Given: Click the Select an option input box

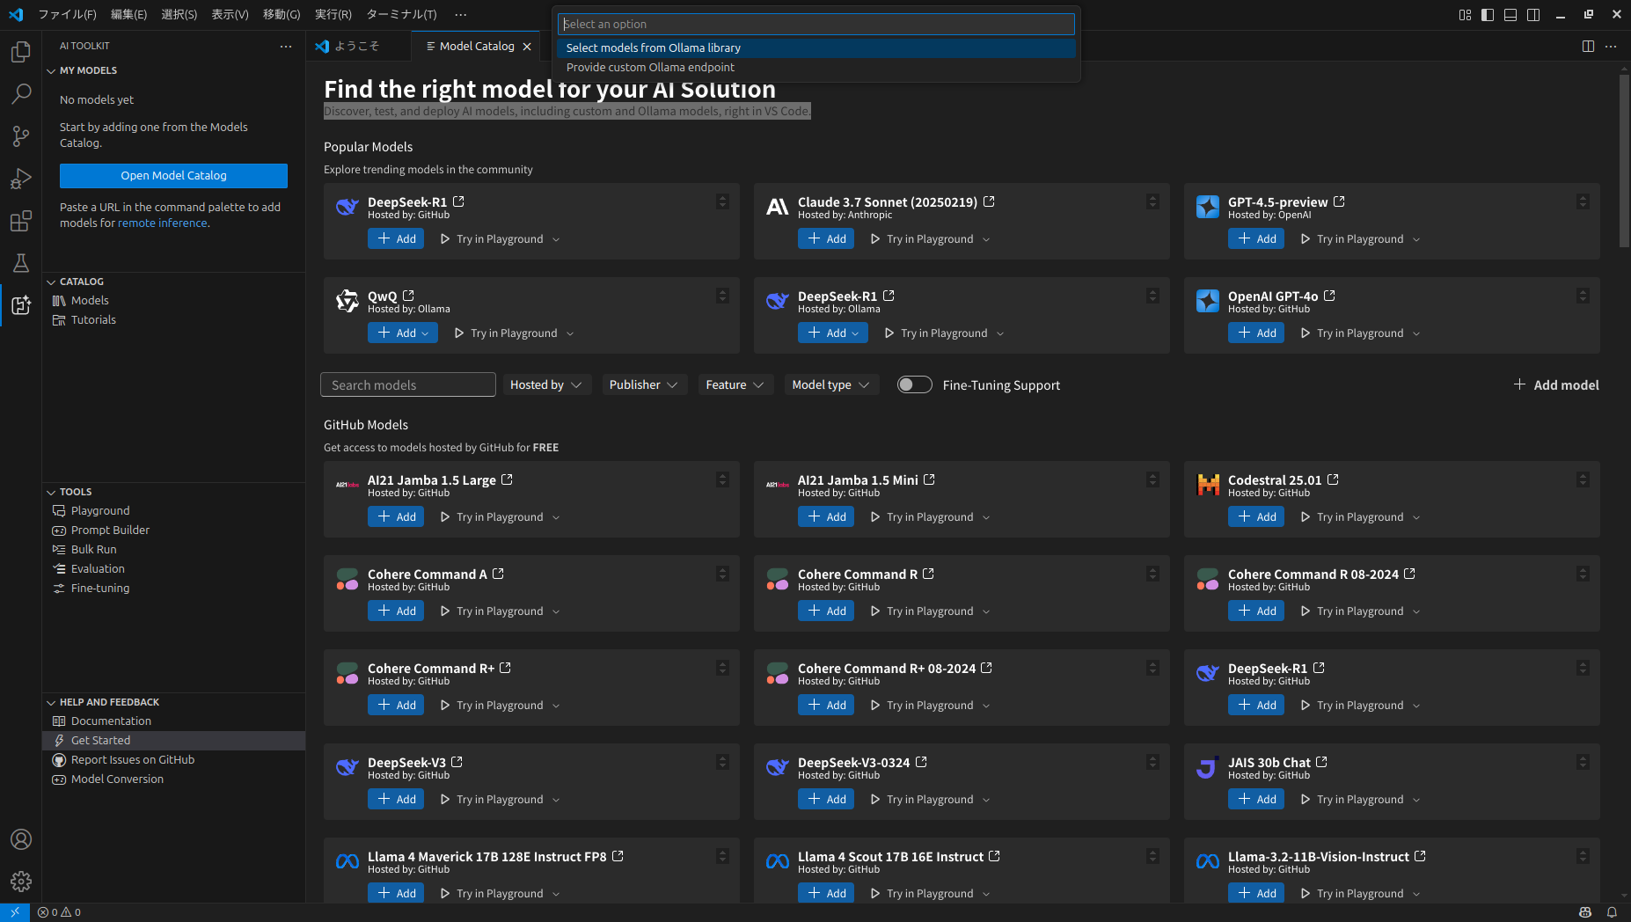Looking at the screenshot, I should tap(816, 24).
